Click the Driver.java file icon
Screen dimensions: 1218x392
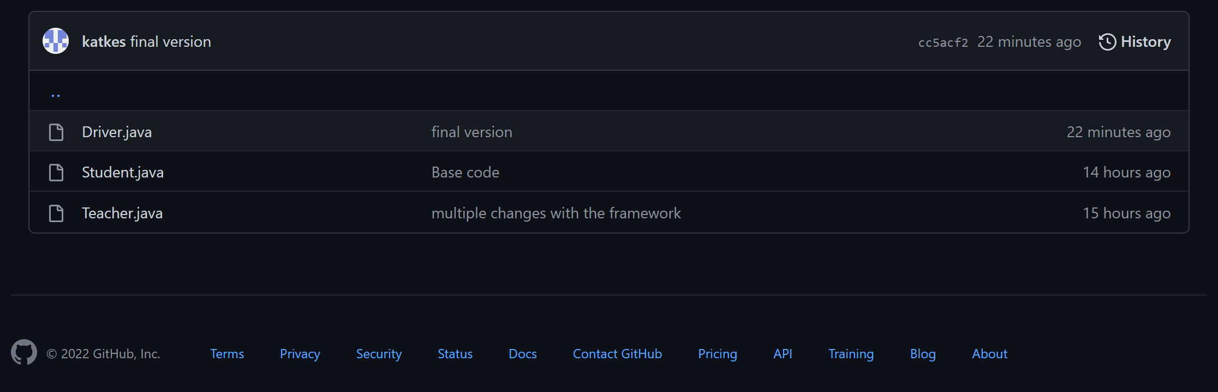point(56,131)
